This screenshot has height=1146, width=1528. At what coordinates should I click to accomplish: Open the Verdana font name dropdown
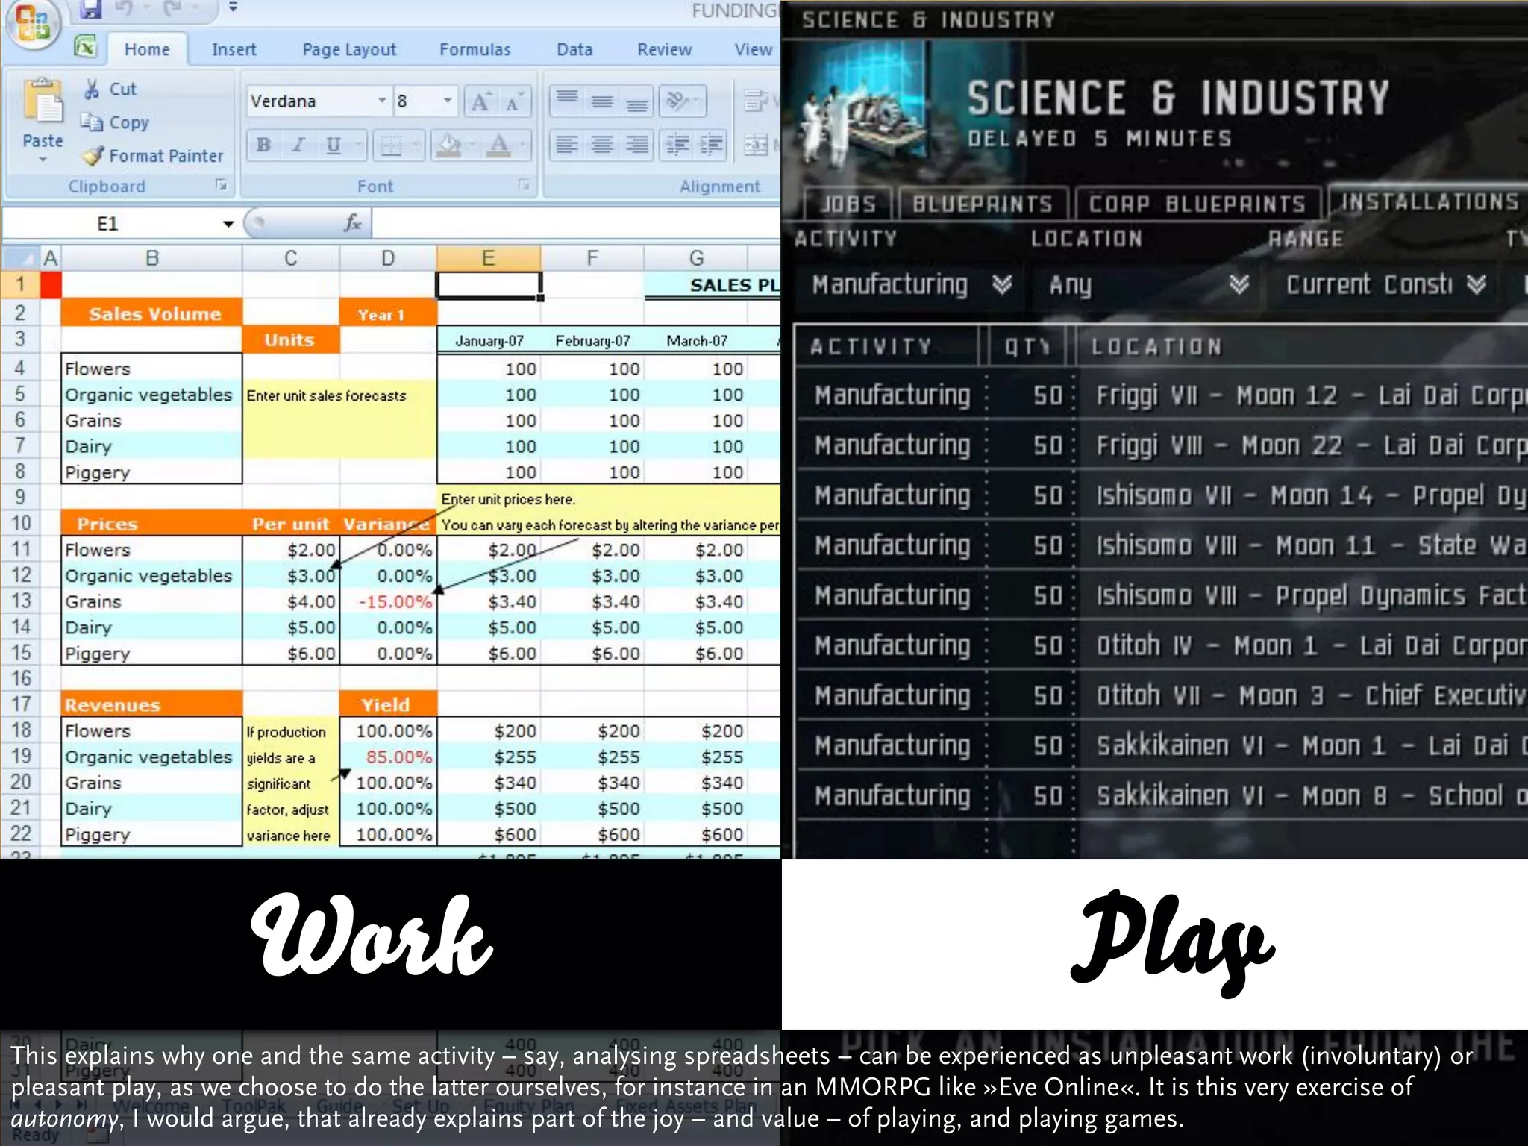[x=381, y=101]
